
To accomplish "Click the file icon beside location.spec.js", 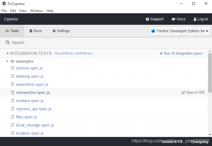I will coord(12,133).
